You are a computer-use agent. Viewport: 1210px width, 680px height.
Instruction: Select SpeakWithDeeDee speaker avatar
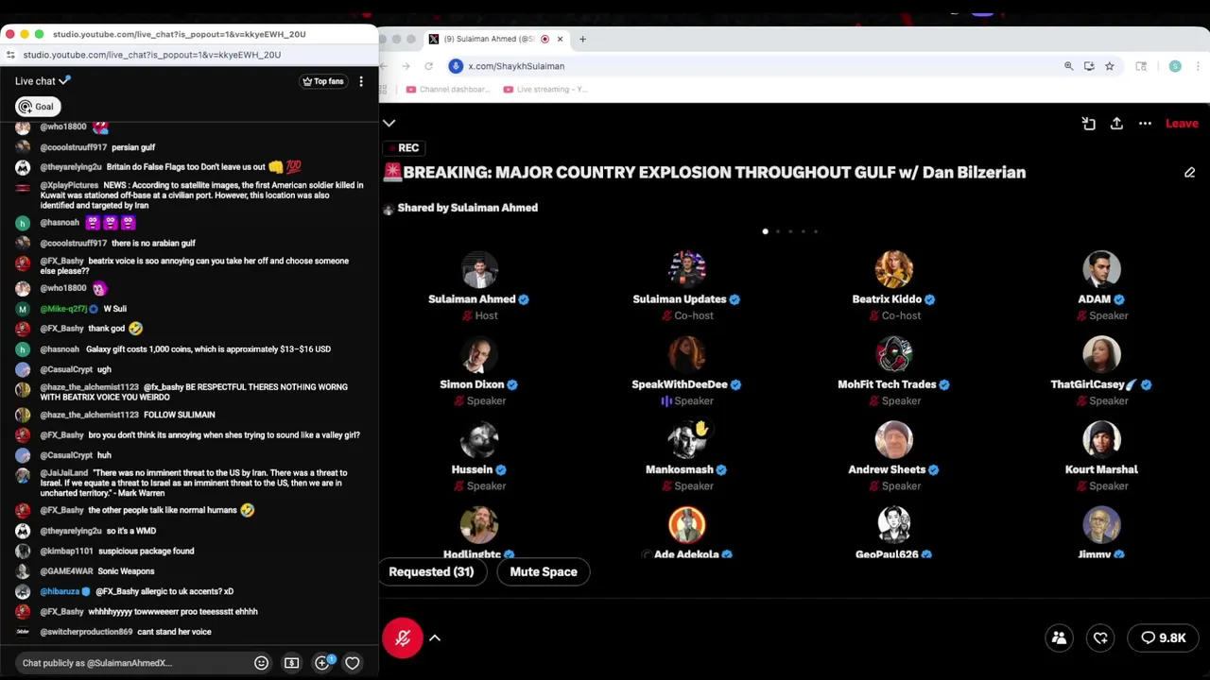[687, 353]
